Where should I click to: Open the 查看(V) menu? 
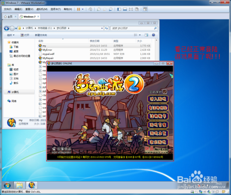coord(29,9)
